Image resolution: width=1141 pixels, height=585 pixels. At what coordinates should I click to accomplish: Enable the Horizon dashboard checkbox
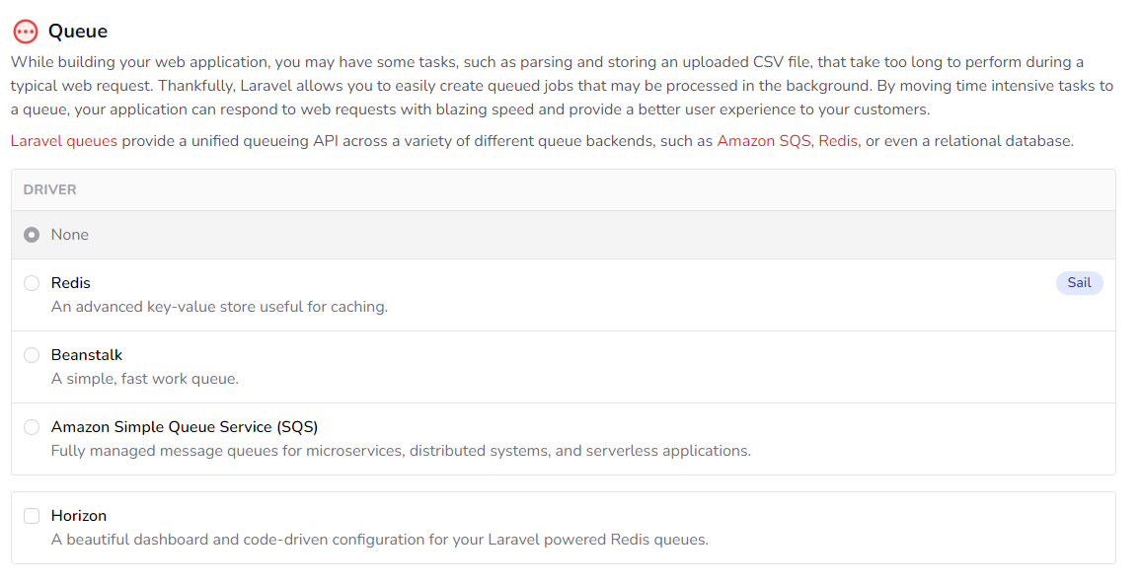[x=31, y=515]
